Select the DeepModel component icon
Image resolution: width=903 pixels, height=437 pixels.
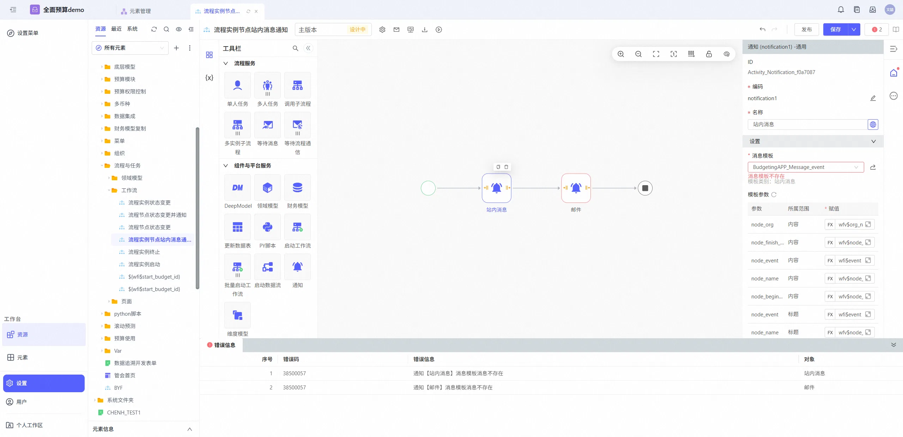237,188
